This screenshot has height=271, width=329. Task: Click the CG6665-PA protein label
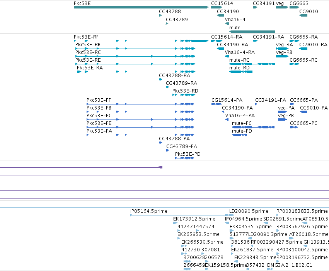pos(304,100)
